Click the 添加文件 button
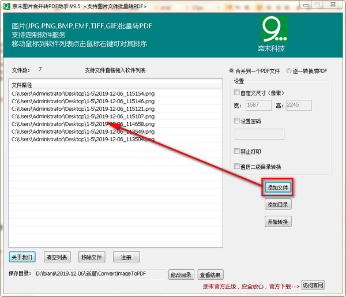 (x=278, y=187)
